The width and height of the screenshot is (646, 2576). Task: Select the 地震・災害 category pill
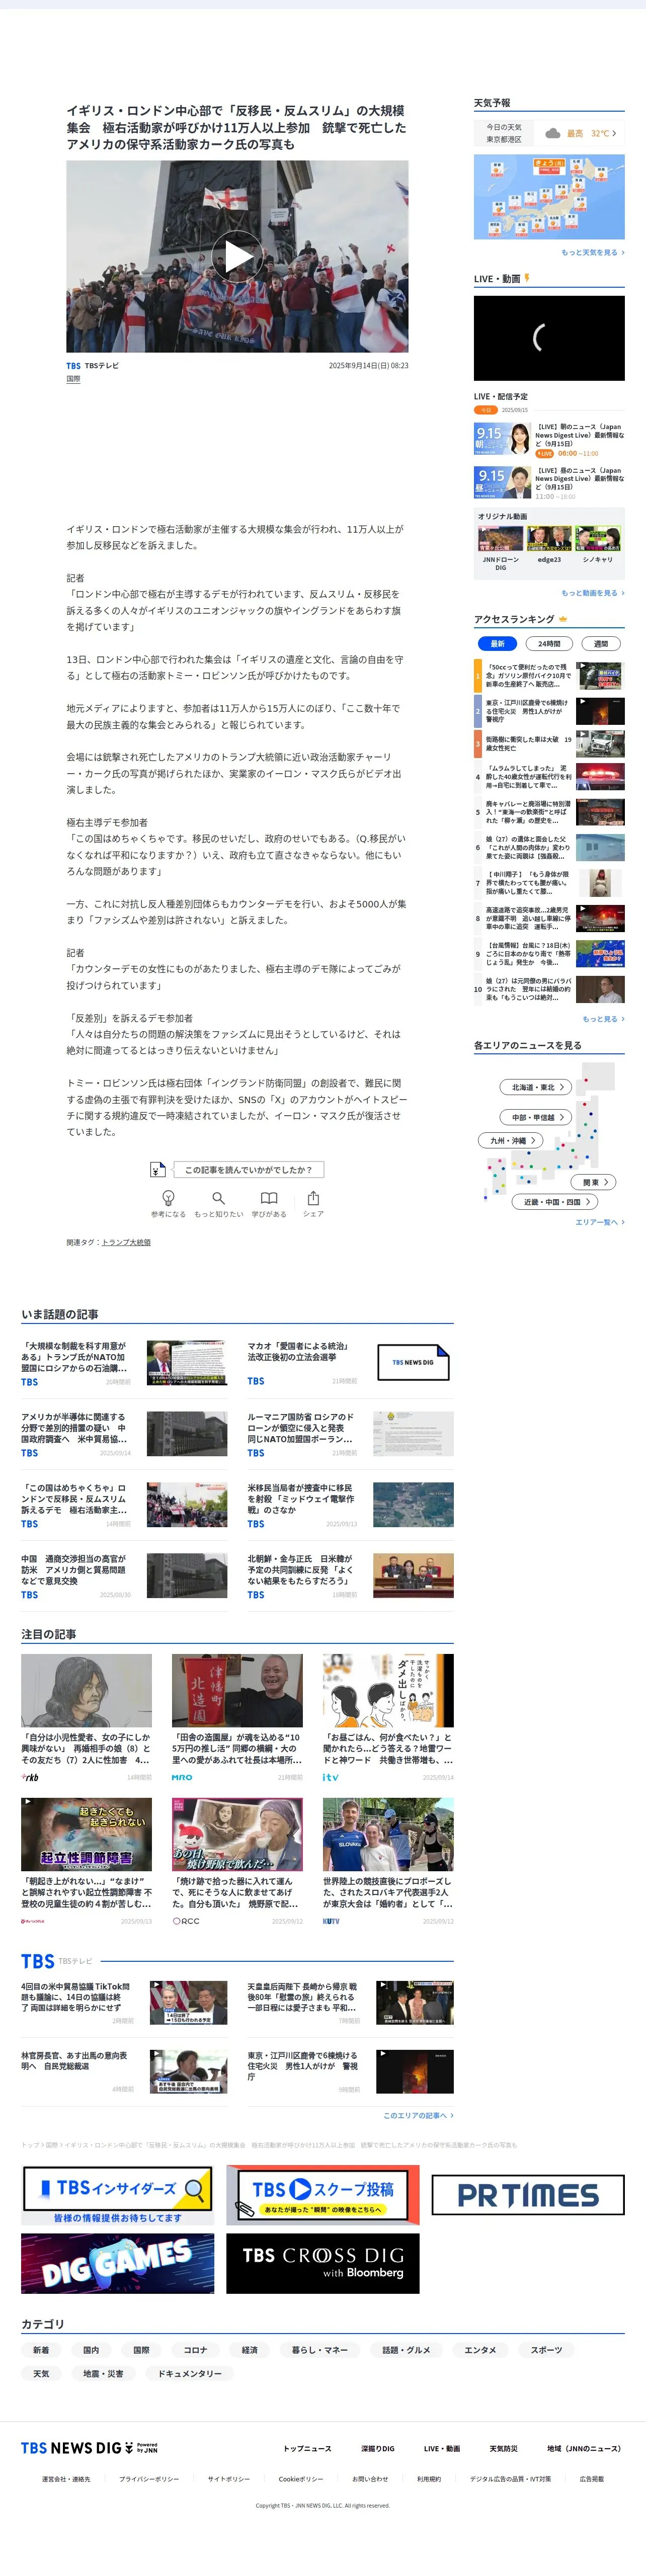[103, 2374]
